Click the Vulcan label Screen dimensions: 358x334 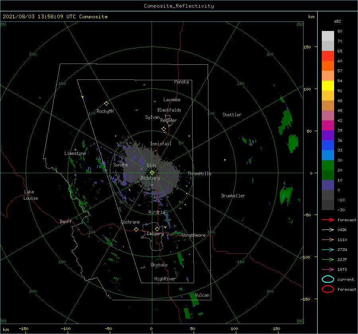202,295
